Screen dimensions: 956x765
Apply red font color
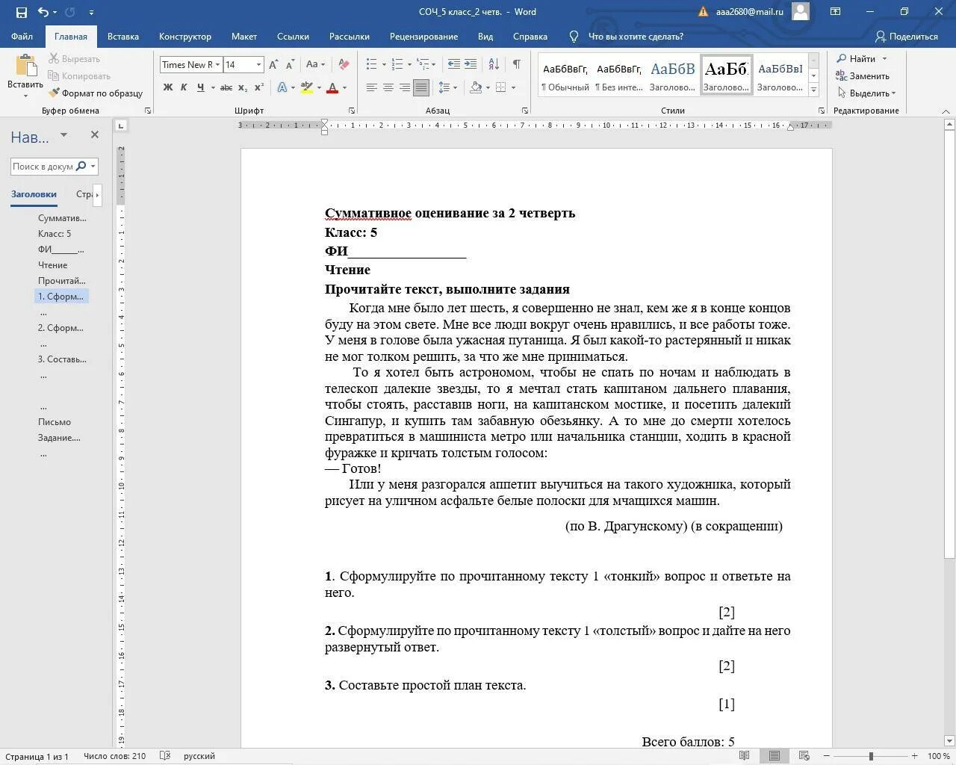332,87
